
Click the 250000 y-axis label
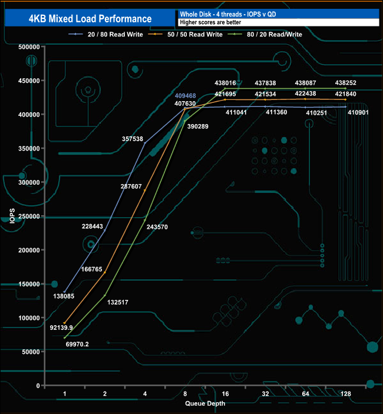tap(29, 216)
